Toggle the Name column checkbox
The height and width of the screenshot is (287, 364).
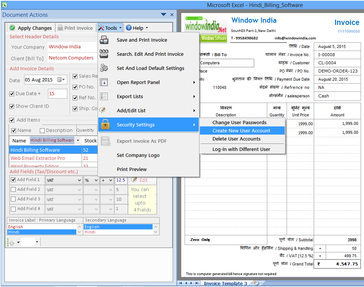(x=14, y=130)
